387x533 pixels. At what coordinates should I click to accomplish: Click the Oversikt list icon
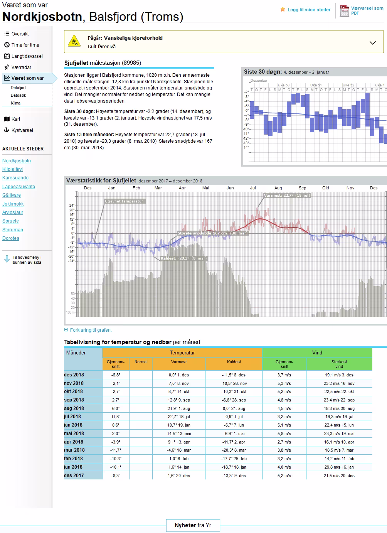point(7,34)
